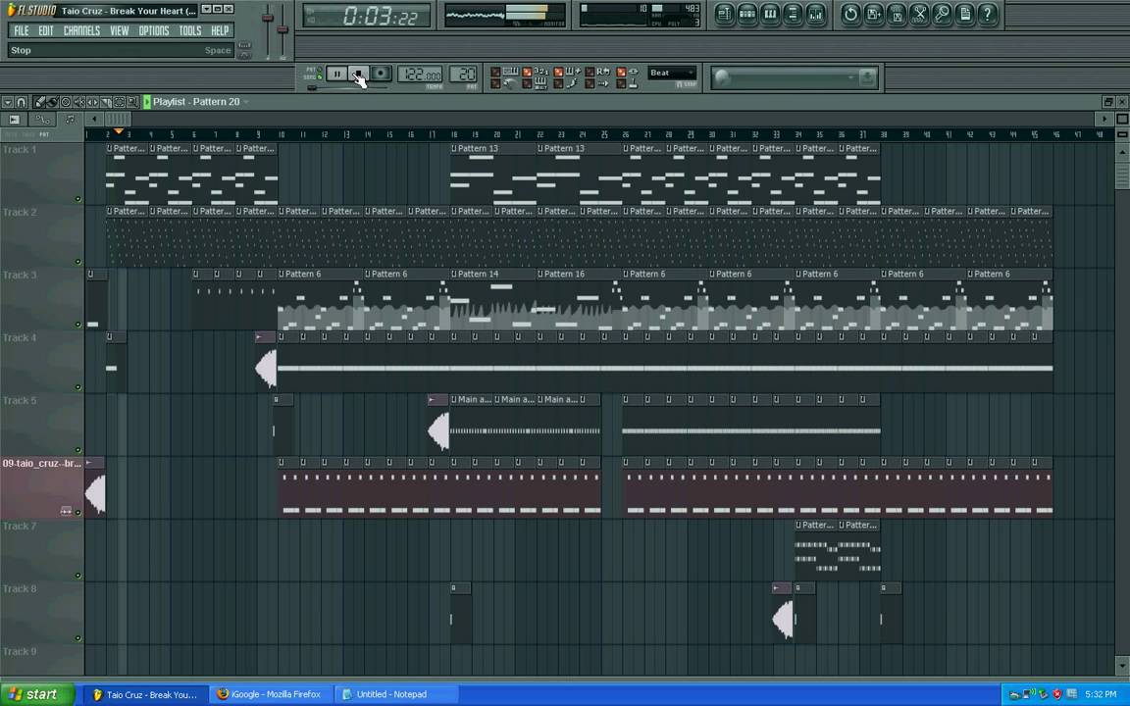Open the HELP menu
This screenshot has height=706, width=1130.
click(x=220, y=31)
